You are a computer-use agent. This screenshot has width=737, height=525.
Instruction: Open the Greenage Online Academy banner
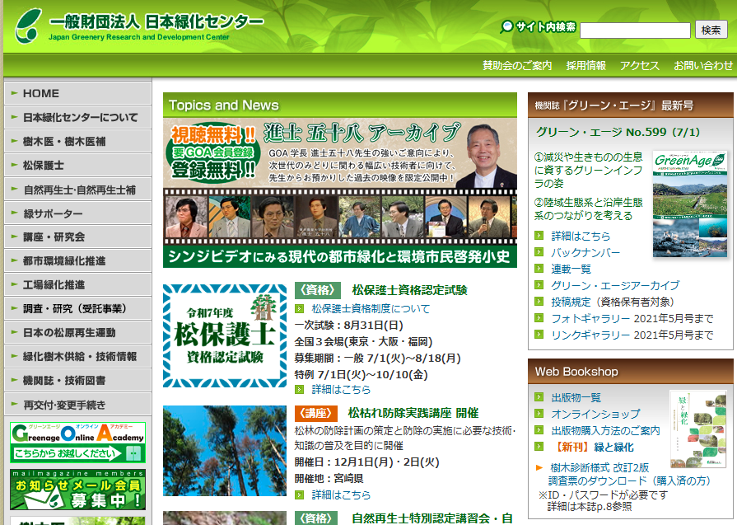(x=77, y=443)
